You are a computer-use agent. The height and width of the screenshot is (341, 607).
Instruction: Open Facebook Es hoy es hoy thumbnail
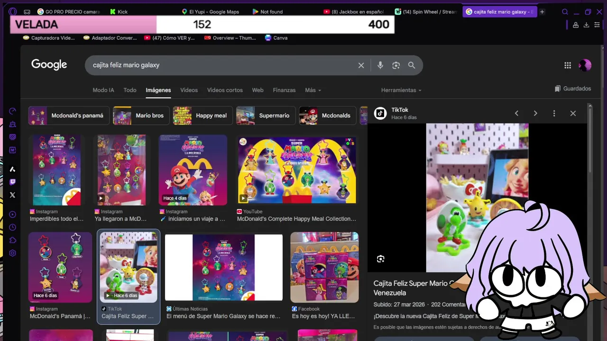click(x=324, y=268)
